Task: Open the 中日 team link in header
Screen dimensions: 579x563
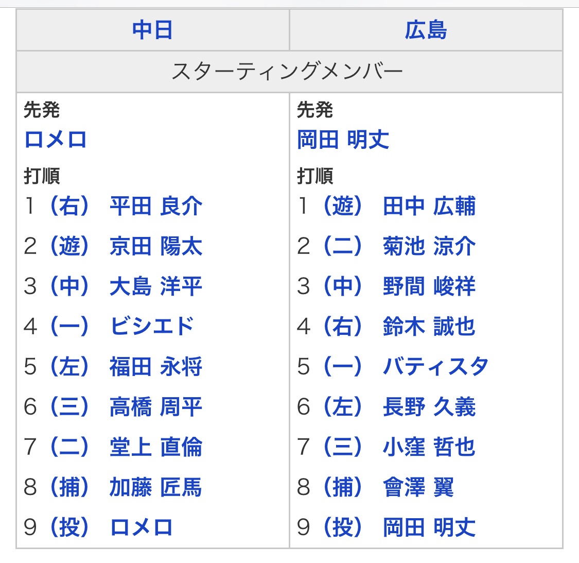Action: coord(152,30)
